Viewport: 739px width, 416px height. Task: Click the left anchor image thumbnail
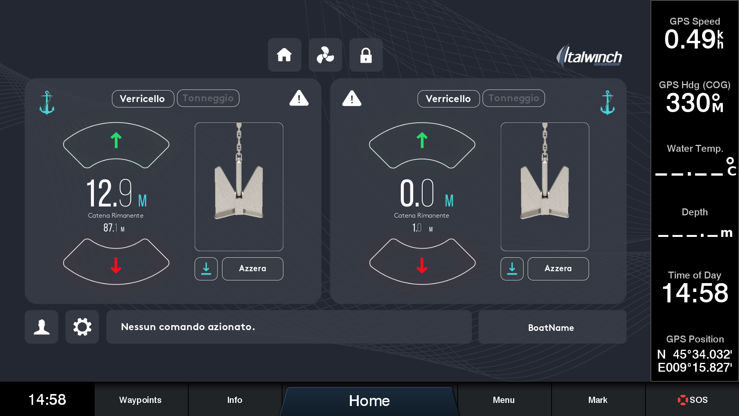[x=239, y=187]
